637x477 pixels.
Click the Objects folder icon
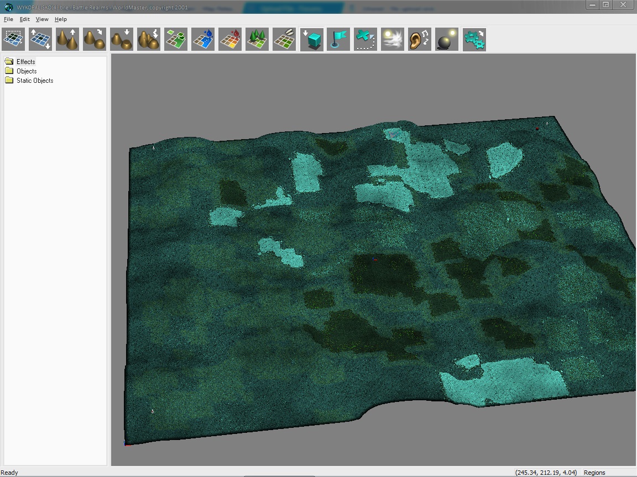9,71
